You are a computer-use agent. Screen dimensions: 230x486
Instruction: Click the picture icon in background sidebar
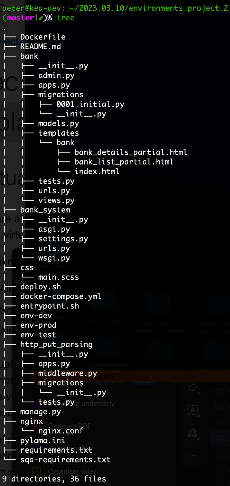(219, 407)
